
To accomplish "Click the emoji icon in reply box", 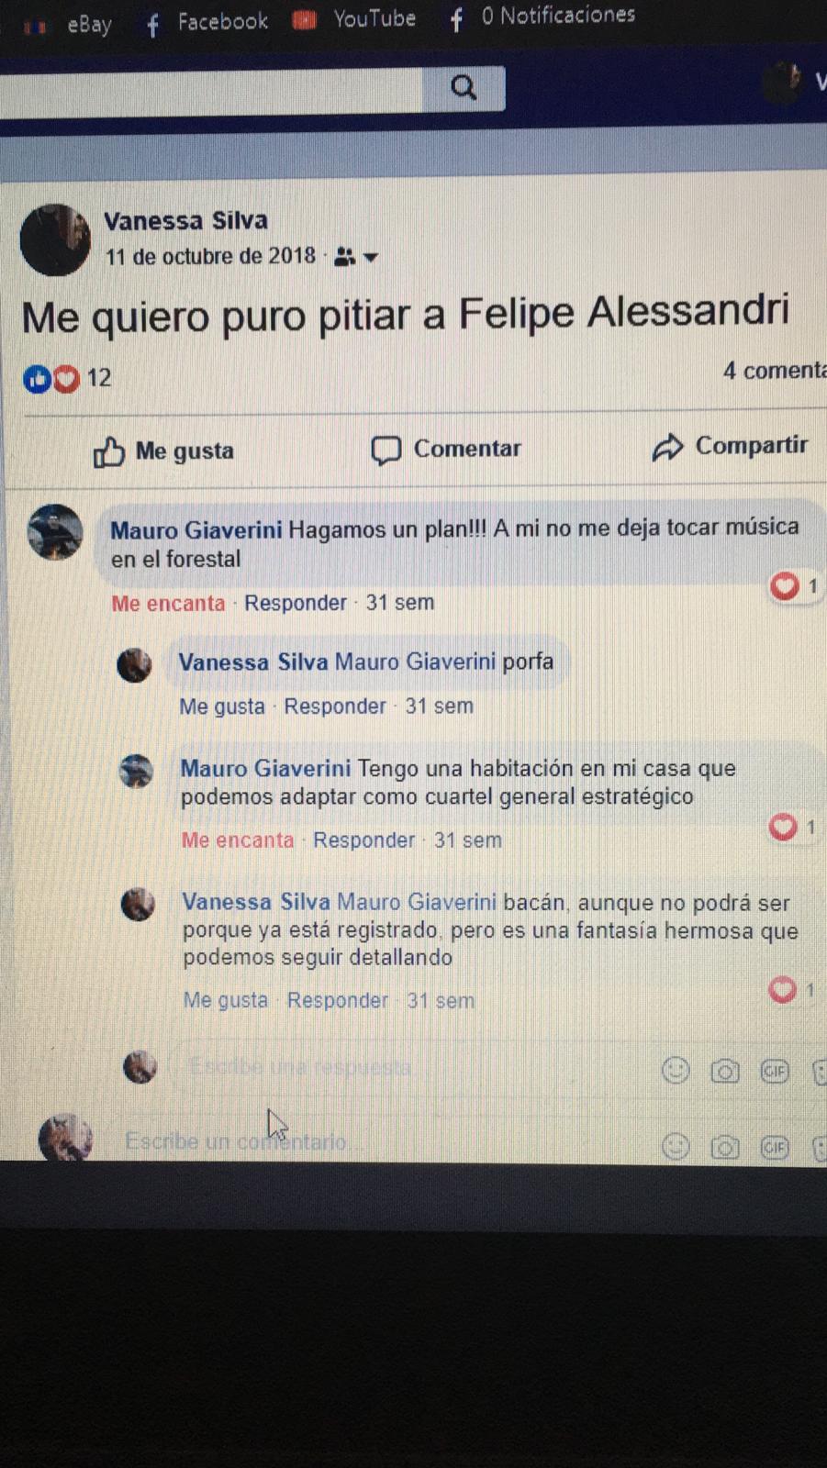I will tap(676, 1070).
